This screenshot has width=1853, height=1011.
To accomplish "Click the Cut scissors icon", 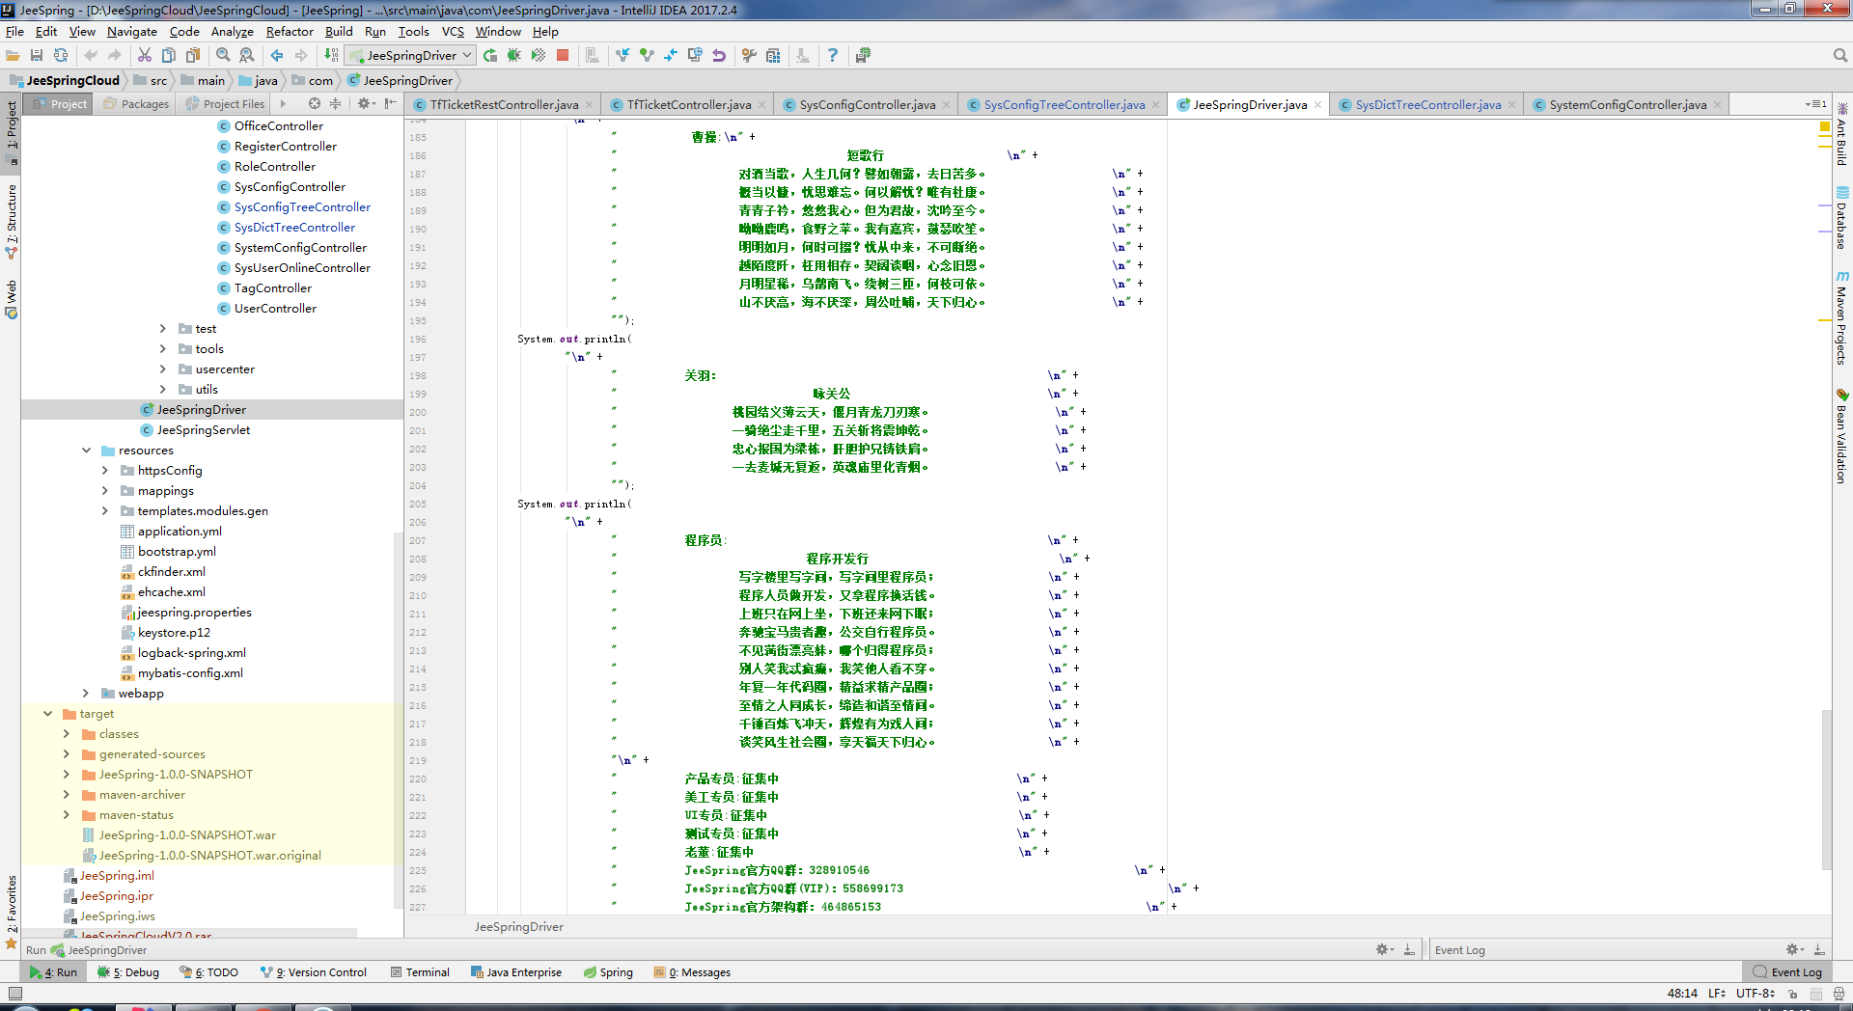I will coord(145,55).
